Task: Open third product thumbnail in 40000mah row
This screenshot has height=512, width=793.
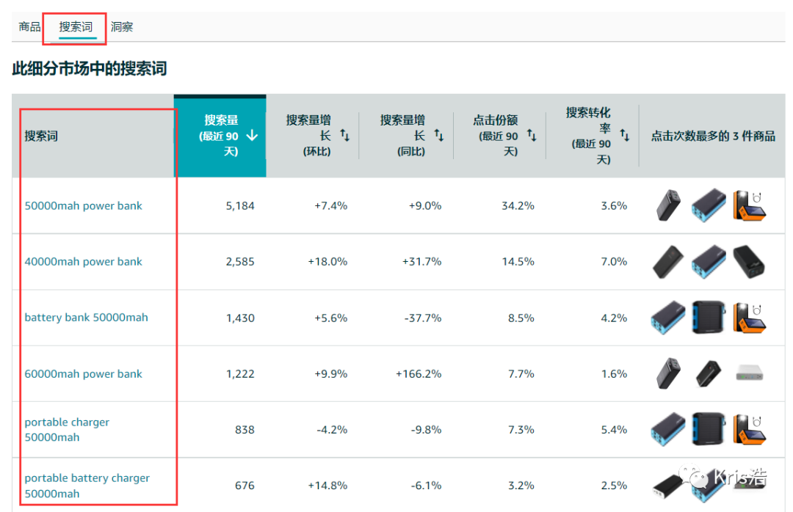Action: point(750,262)
